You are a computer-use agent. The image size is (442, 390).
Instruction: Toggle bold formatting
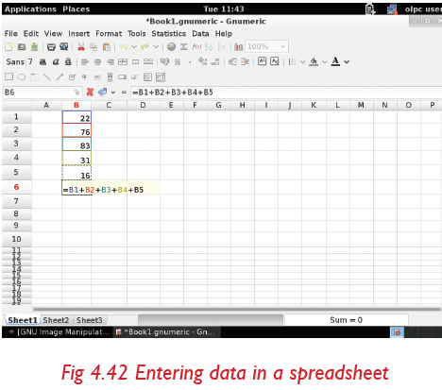(42, 61)
